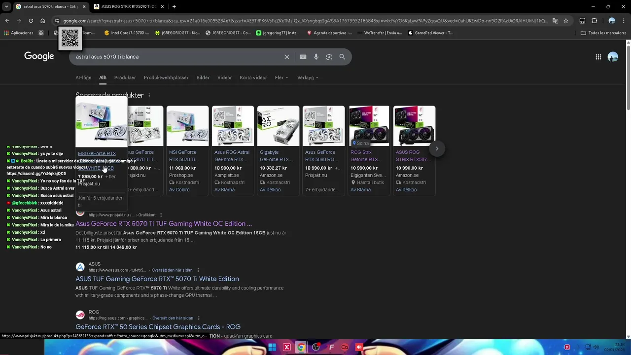
Task: Open the Windows Start menu
Action: pyautogui.click(x=272, y=347)
